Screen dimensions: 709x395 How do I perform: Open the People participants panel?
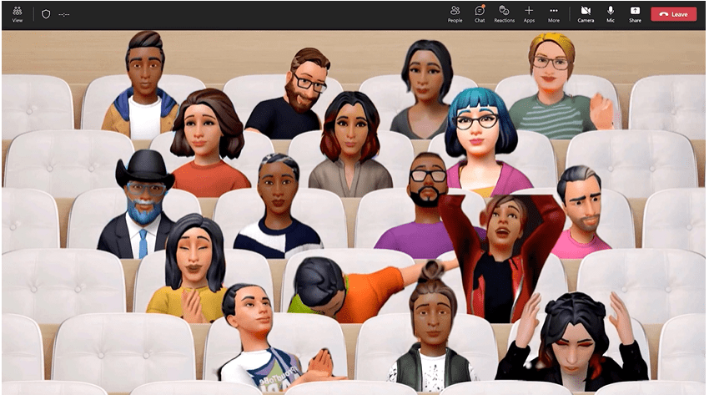pyautogui.click(x=455, y=13)
